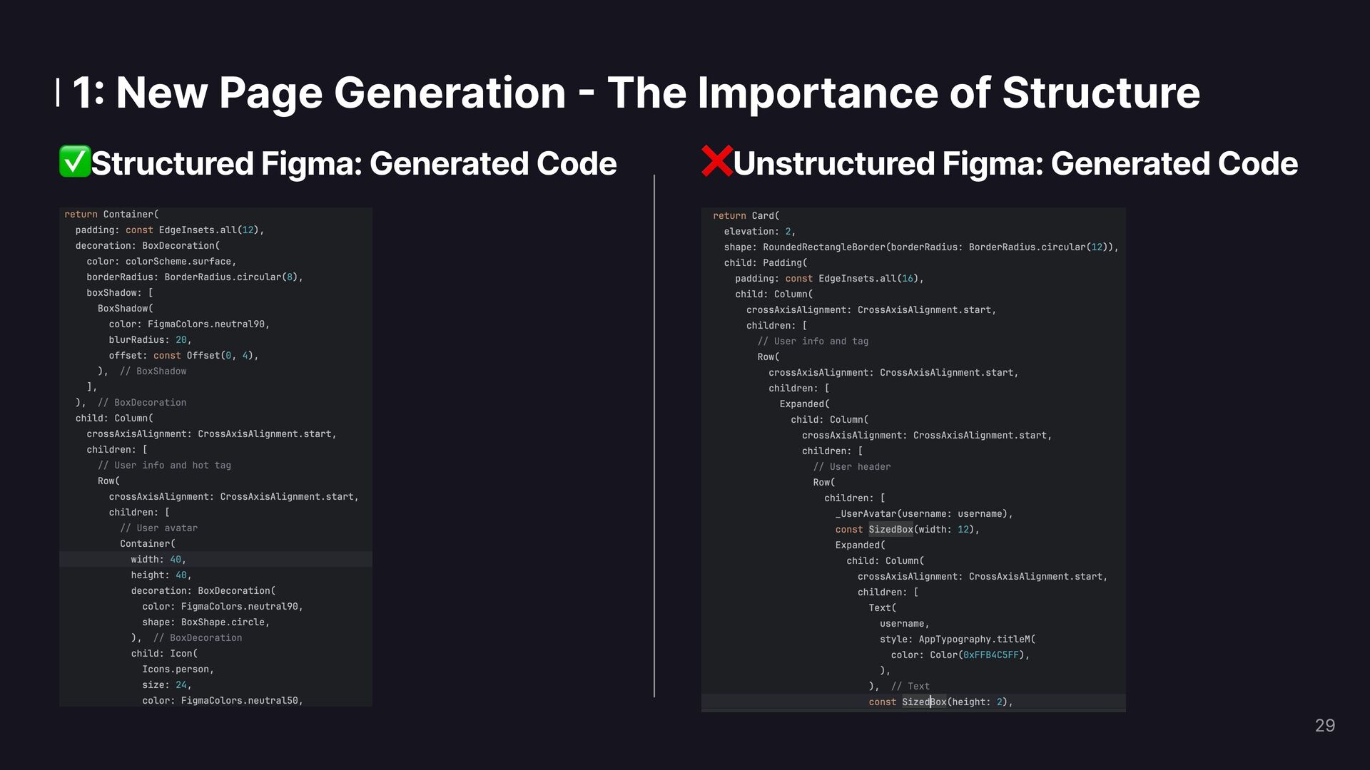The image size is (1370, 770).
Task: Place cursor on "const SizedBox(height: 2)," line
Action: (x=940, y=702)
